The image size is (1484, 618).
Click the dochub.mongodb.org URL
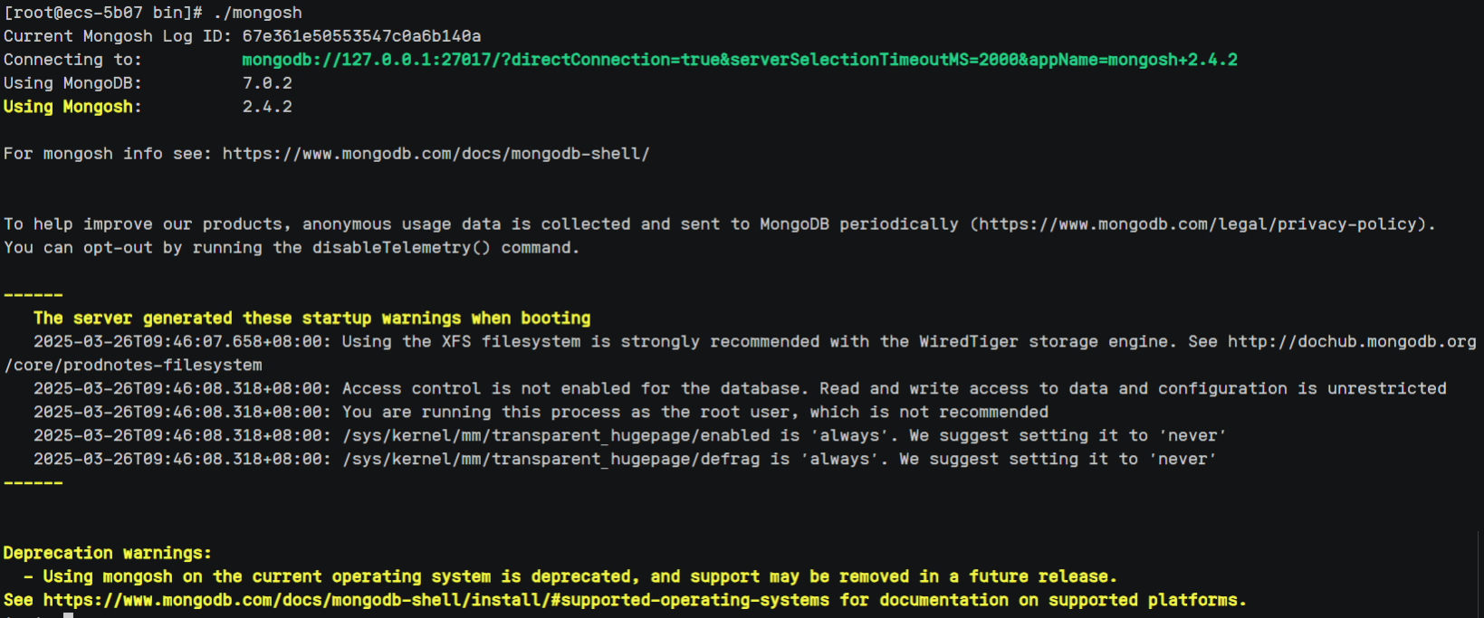1351,342
